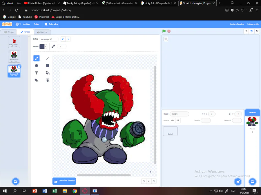Click the redo arrow button

click(x=68, y=39)
